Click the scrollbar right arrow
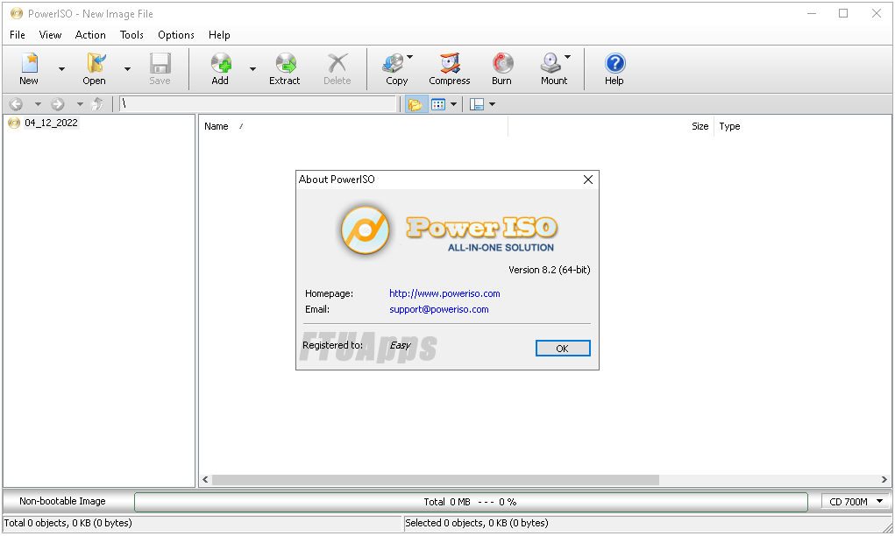The height and width of the screenshot is (536, 895). [884, 480]
